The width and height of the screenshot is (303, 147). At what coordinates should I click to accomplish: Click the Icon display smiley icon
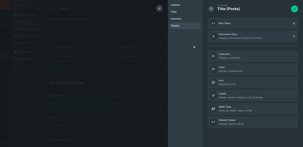(x=213, y=82)
